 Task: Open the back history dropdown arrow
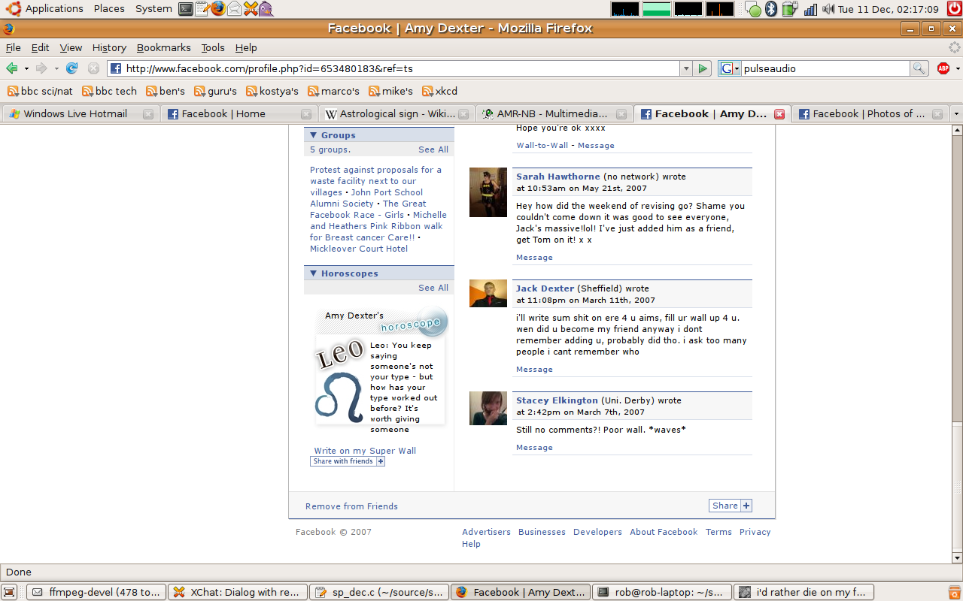[x=26, y=68]
